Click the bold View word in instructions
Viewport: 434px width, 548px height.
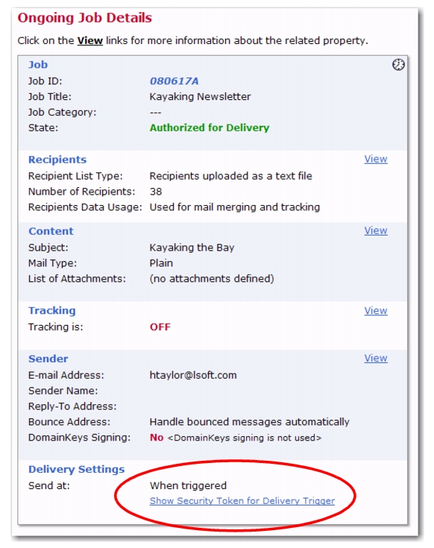[89, 41]
